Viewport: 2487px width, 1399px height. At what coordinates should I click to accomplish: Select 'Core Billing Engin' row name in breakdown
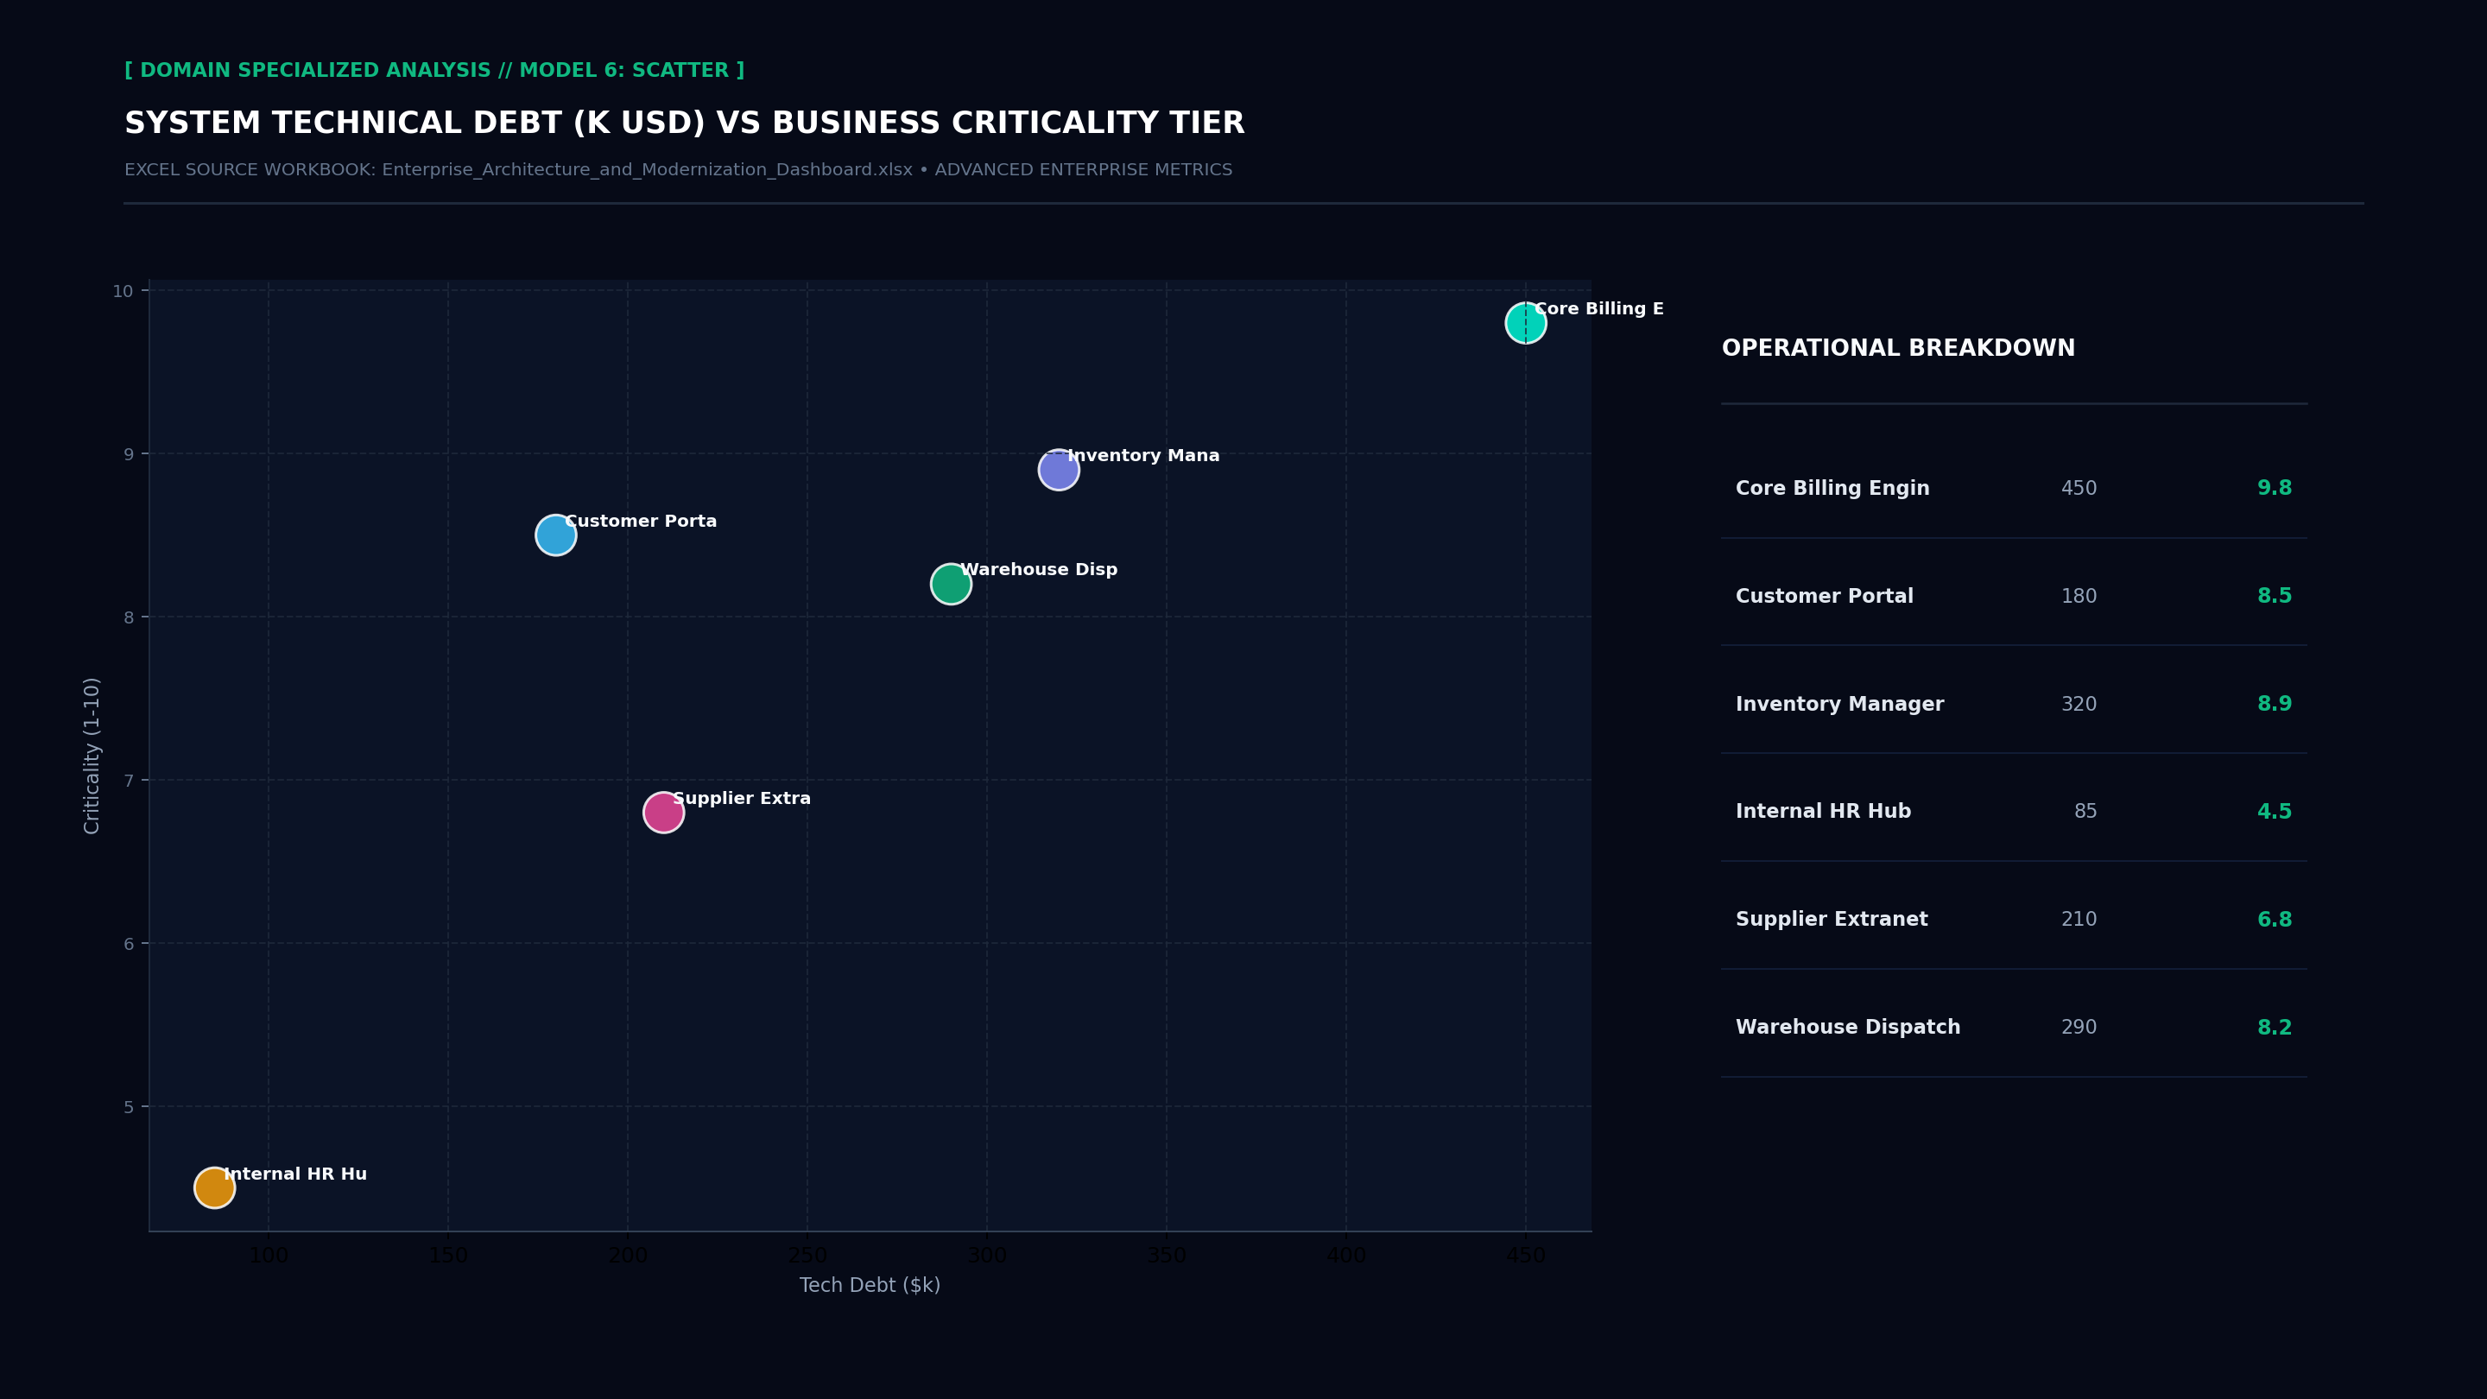tap(1832, 489)
